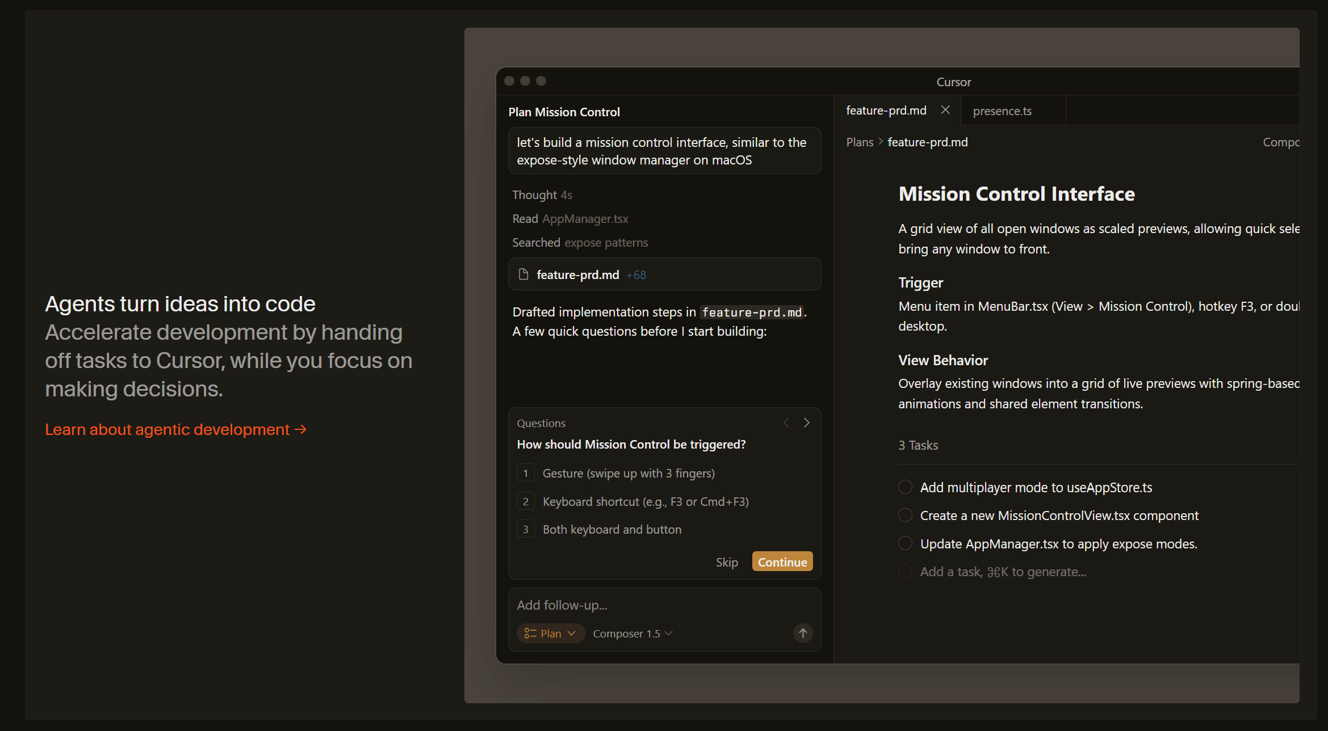Open the Composer 1.5 model dropdown
This screenshot has width=1328, height=731.
point(632,633)
